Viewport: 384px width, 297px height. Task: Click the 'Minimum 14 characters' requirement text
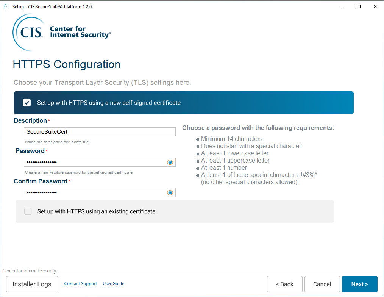coord(232,139)
